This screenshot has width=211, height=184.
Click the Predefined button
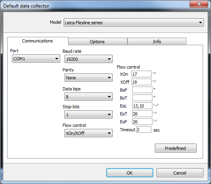click(x=176, y=148)
